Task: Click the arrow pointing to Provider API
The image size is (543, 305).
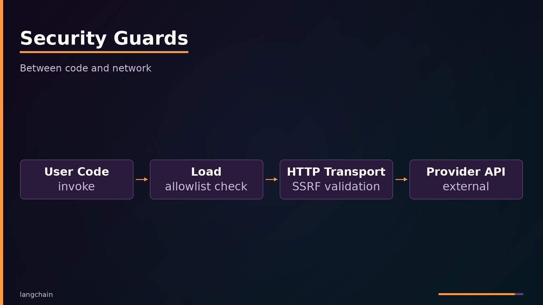Action: [401, 179]
